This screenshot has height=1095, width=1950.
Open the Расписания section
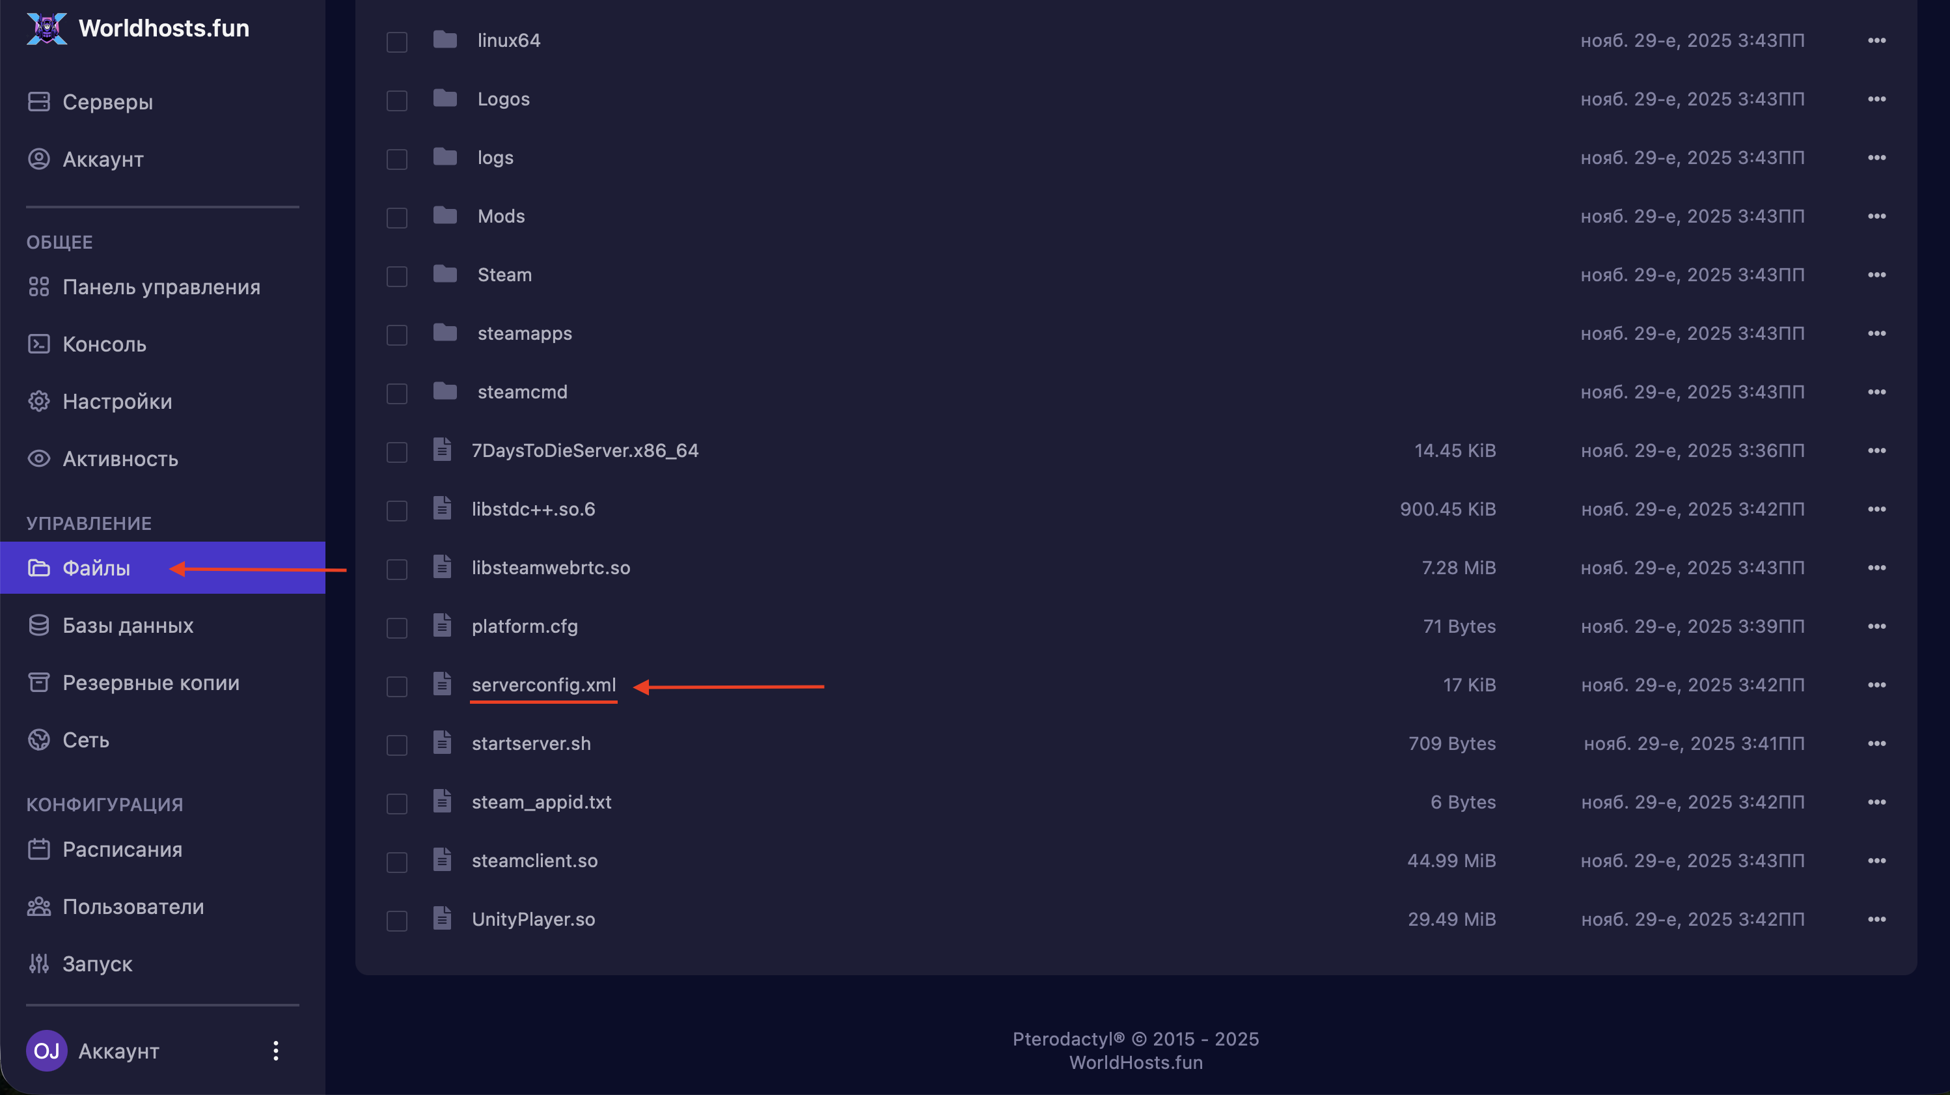coord(122,849)
